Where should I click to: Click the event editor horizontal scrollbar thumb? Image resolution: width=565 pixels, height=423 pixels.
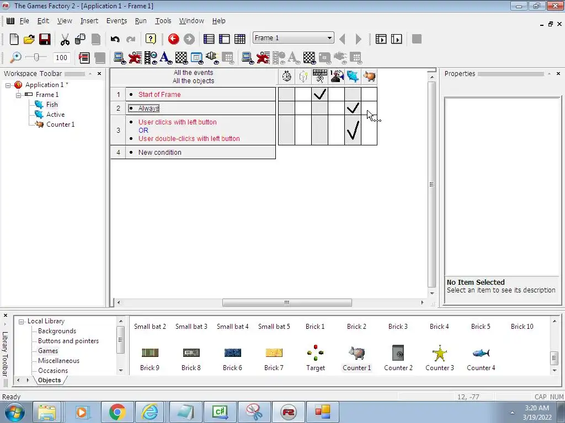click(287, 302)
